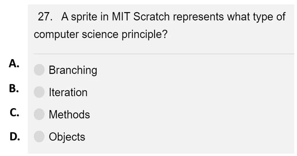Click the Objects answer text
The image size is (297, 156).
(67, 137)
